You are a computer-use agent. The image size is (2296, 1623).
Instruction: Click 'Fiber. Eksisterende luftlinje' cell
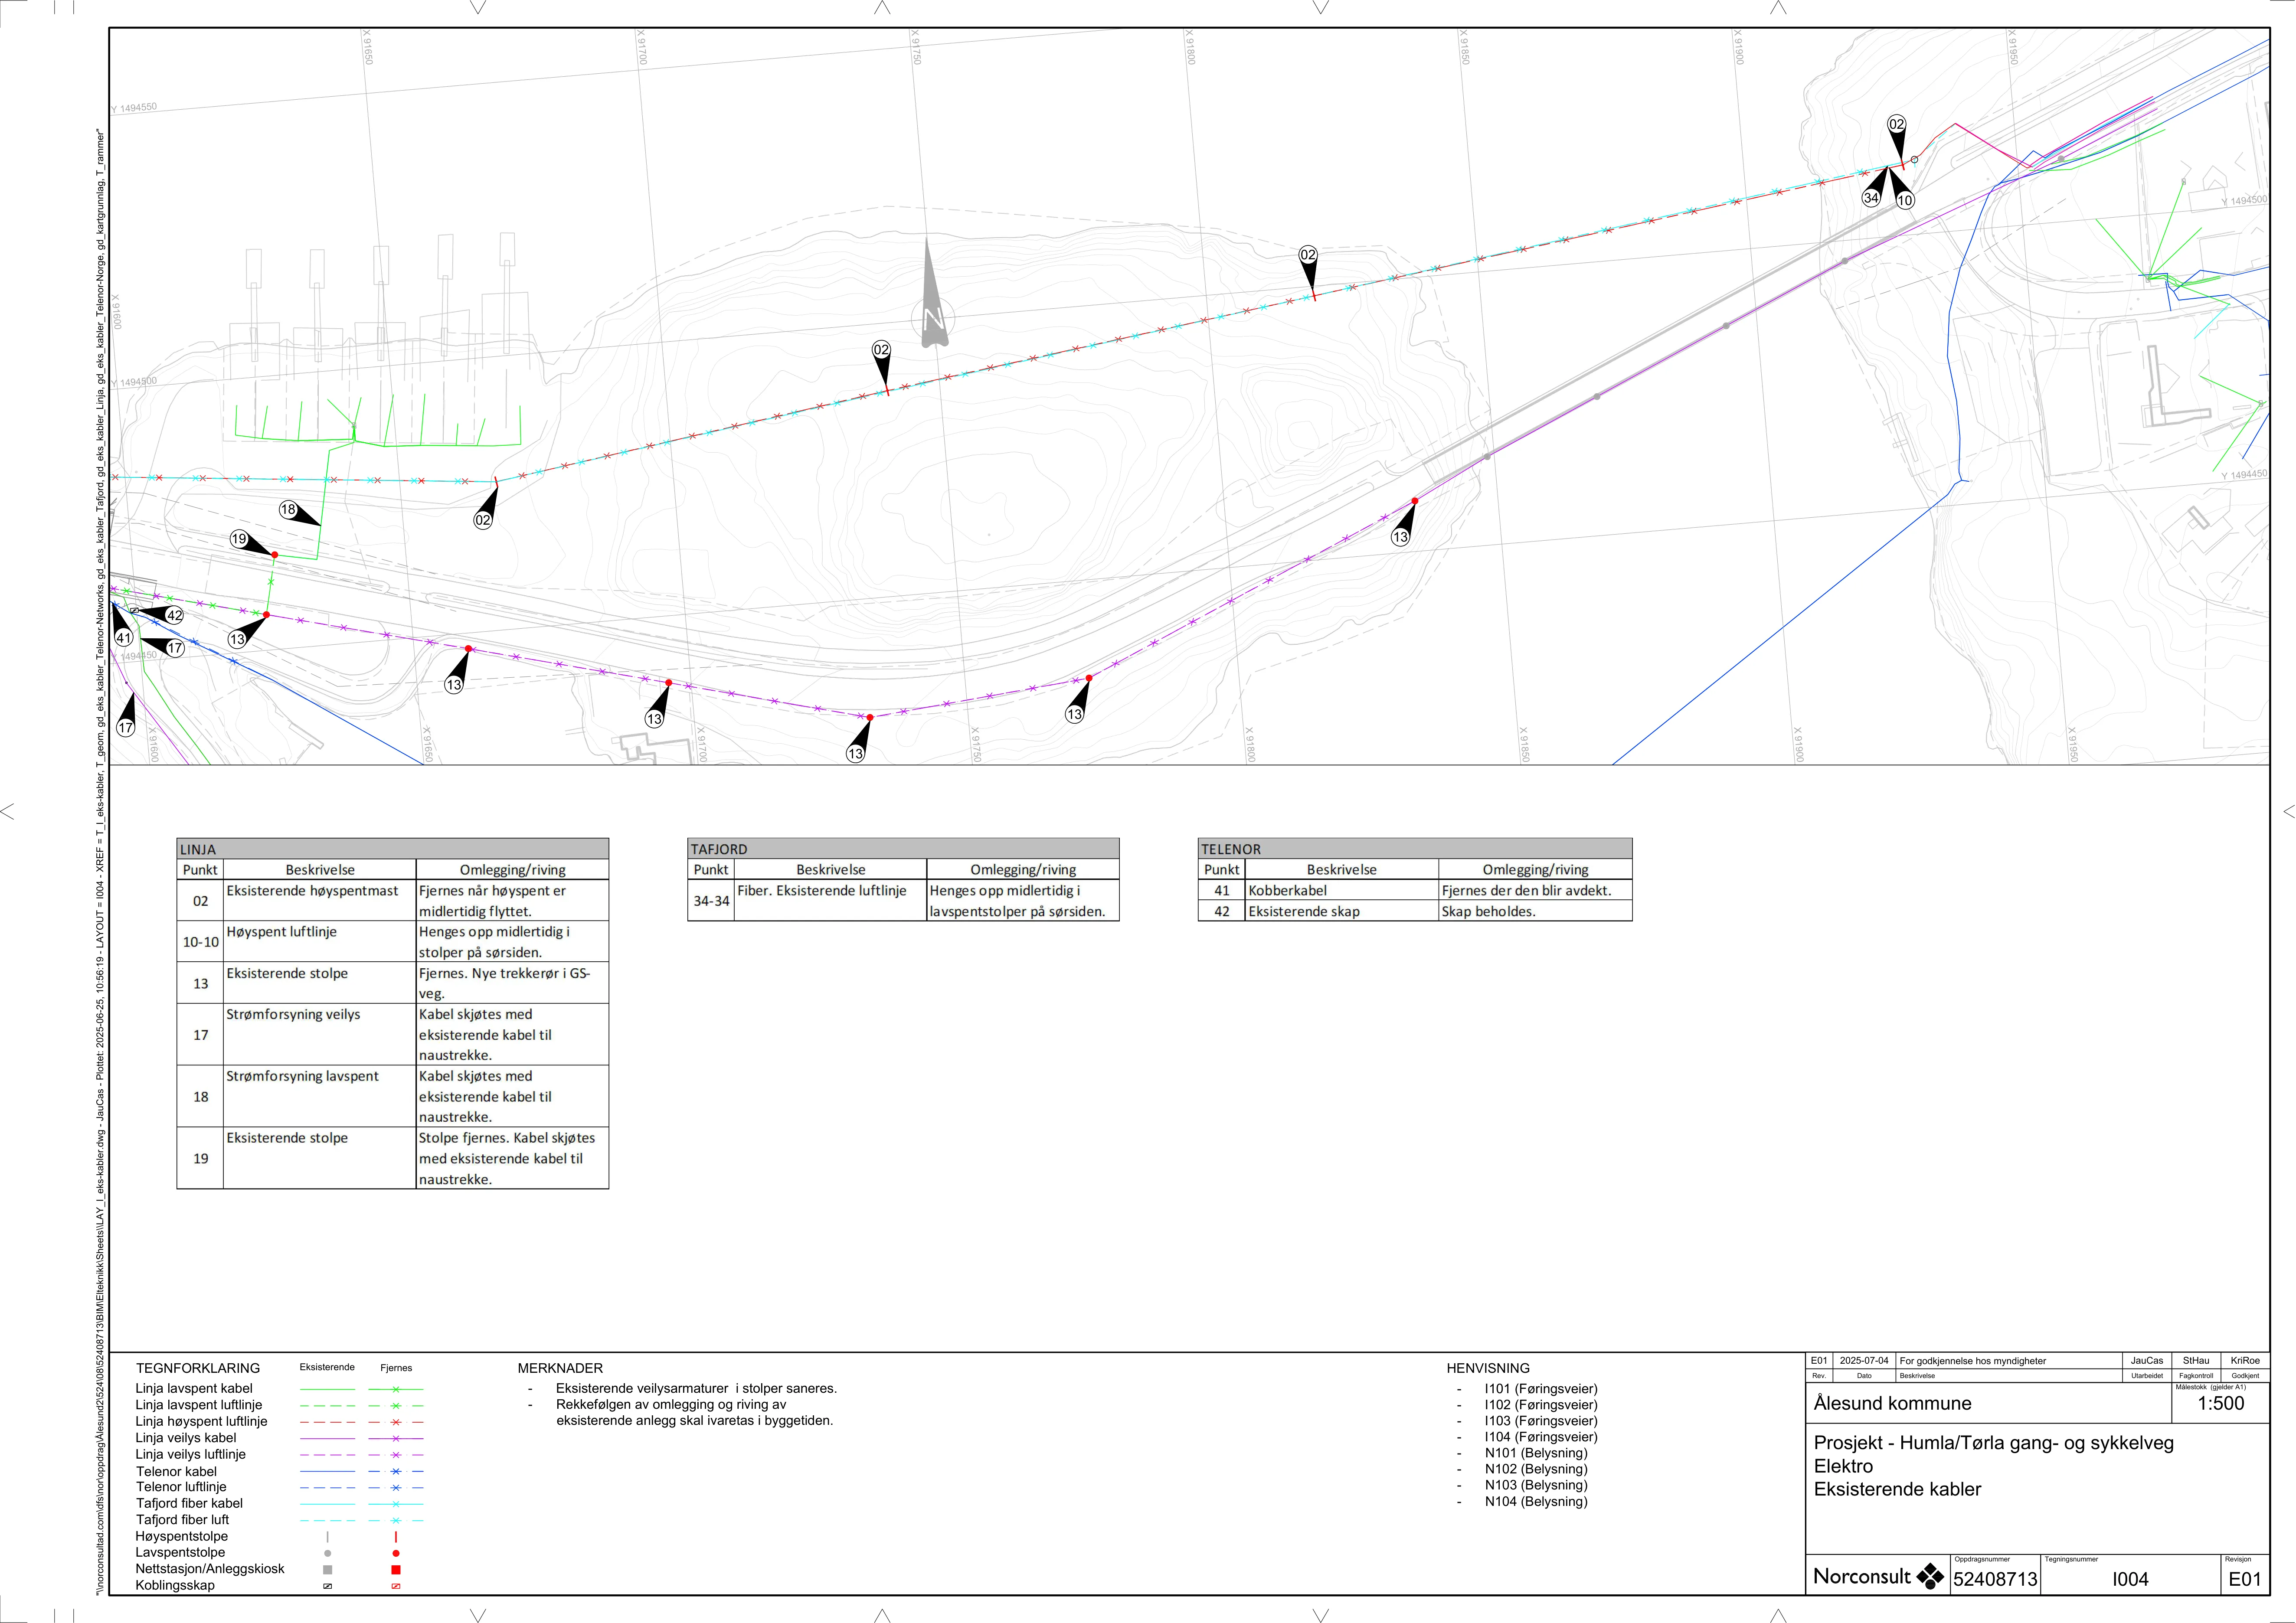[x=830, y=900]
